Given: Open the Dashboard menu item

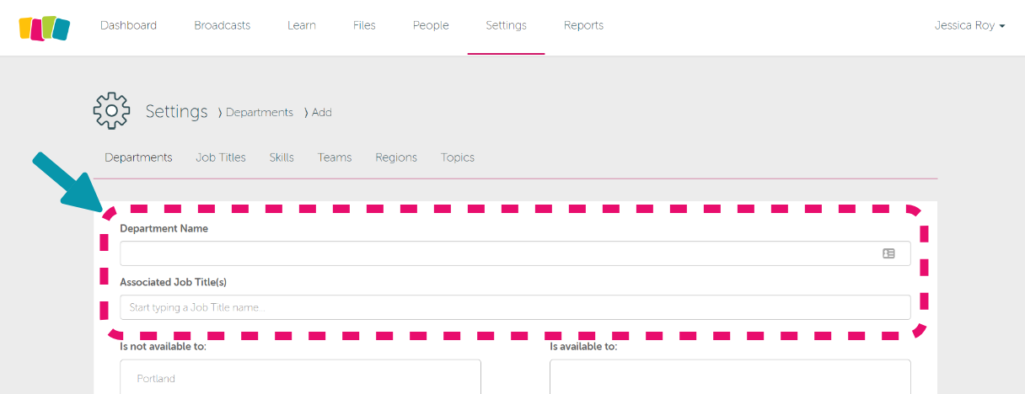Looking at the screenshot, I should pos(128,25).
